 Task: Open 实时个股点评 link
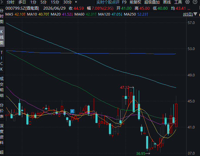coord(108,2)
